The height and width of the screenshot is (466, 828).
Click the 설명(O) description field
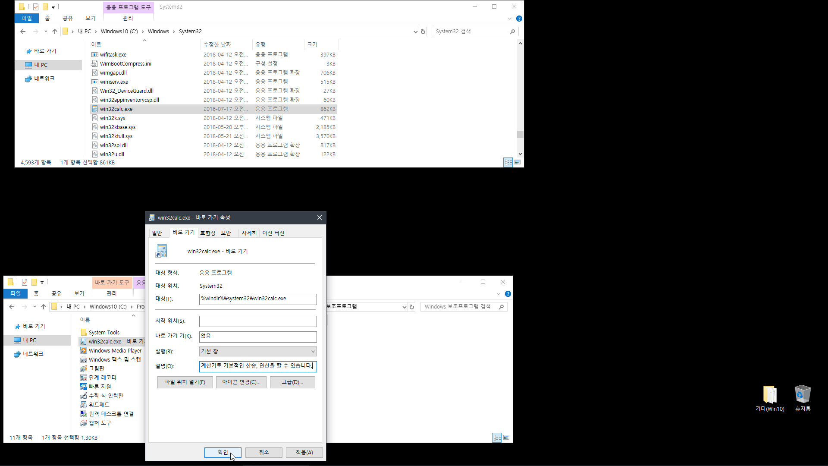pyautogui.click(x=258, y=366)
